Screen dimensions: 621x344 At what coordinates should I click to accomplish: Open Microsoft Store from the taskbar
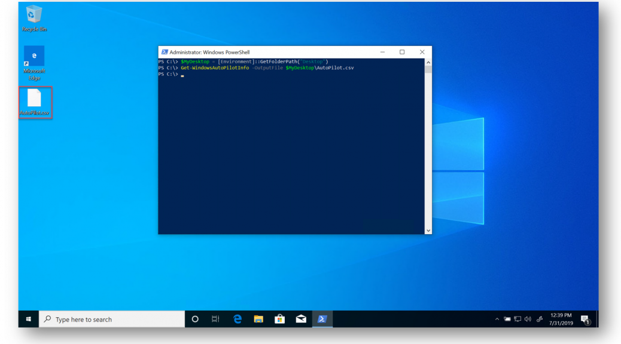pyautogui.click(x=279, y=319)
